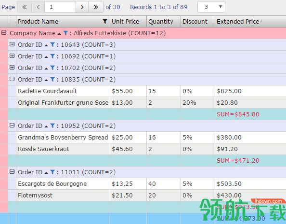Viewport: 286px width, 224px height.
Task: Go to first page button
Action: click(25, 7)
